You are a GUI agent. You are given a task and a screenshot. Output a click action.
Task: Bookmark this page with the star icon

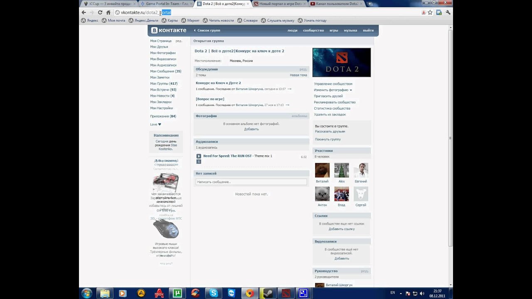pyautogui.click(x=430, y=12)
